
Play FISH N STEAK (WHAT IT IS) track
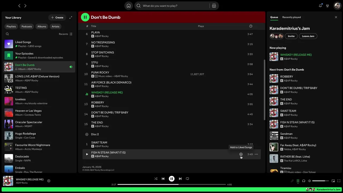(x=87, y=154)
